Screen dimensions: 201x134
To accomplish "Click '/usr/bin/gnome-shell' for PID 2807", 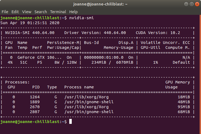I will coord(89,112).
